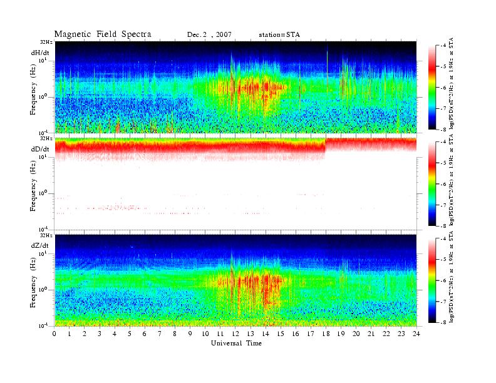Click the "Magnetic Field Spectra" title

coord(103,34)
